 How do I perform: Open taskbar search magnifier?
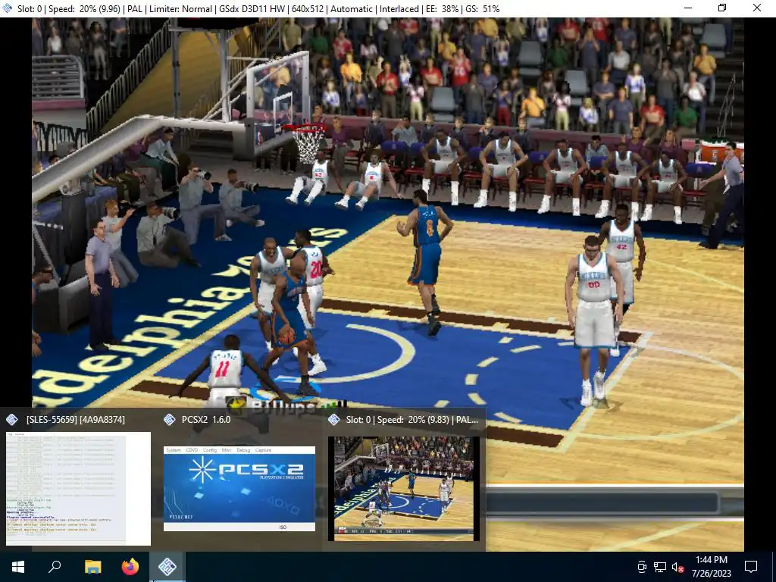(x=55, y=567)
